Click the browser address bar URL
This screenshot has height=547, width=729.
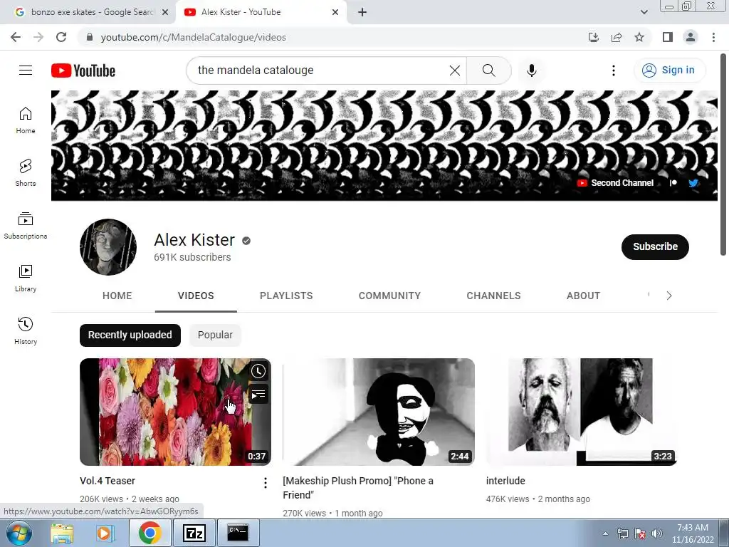194,37
